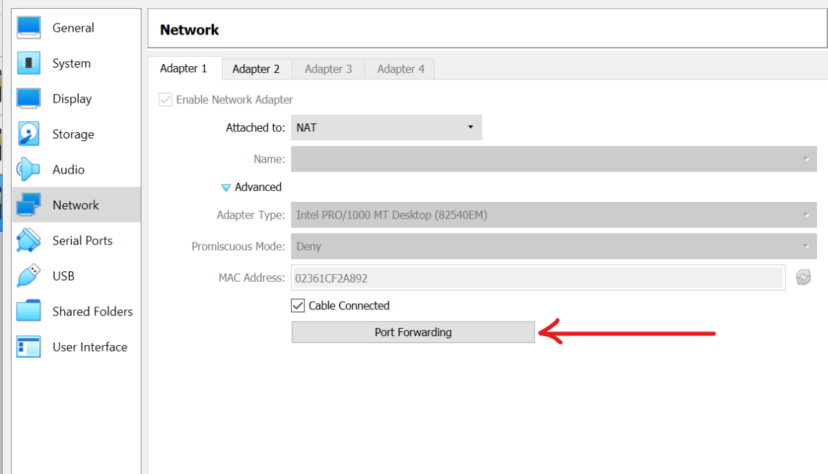Regenerate MAC address with refresh icon

(803, 278)
